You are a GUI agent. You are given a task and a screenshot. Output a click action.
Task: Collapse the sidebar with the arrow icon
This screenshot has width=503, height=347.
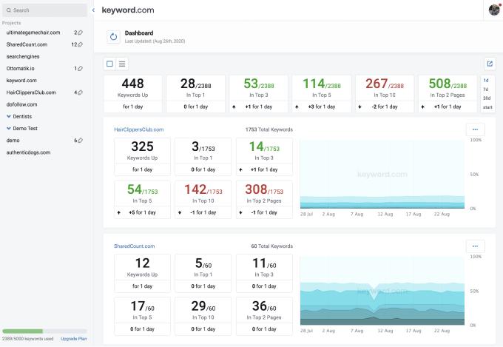93,10
